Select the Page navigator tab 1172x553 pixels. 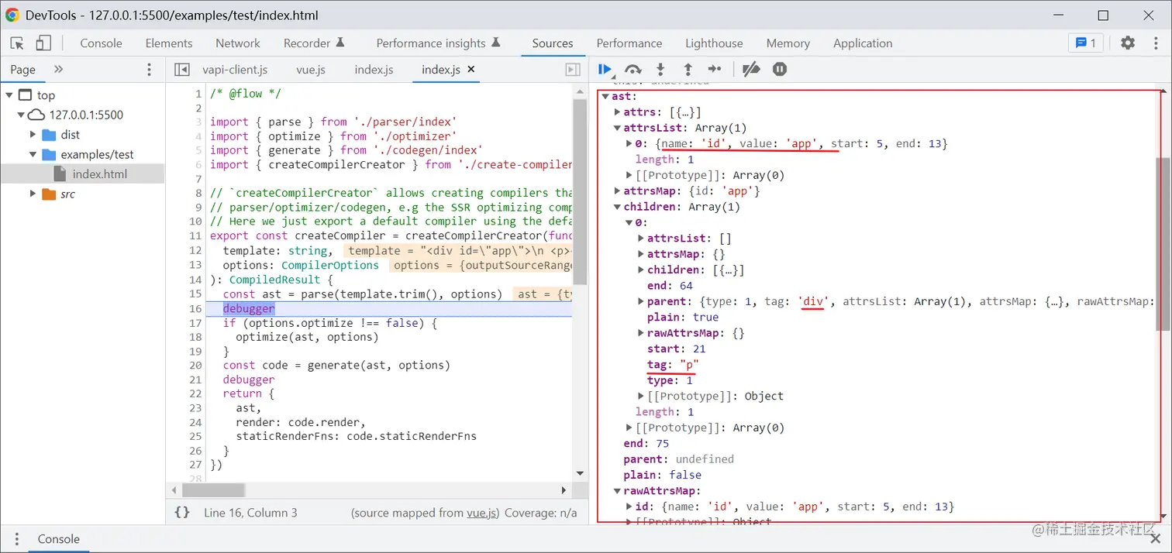point(22,70)
